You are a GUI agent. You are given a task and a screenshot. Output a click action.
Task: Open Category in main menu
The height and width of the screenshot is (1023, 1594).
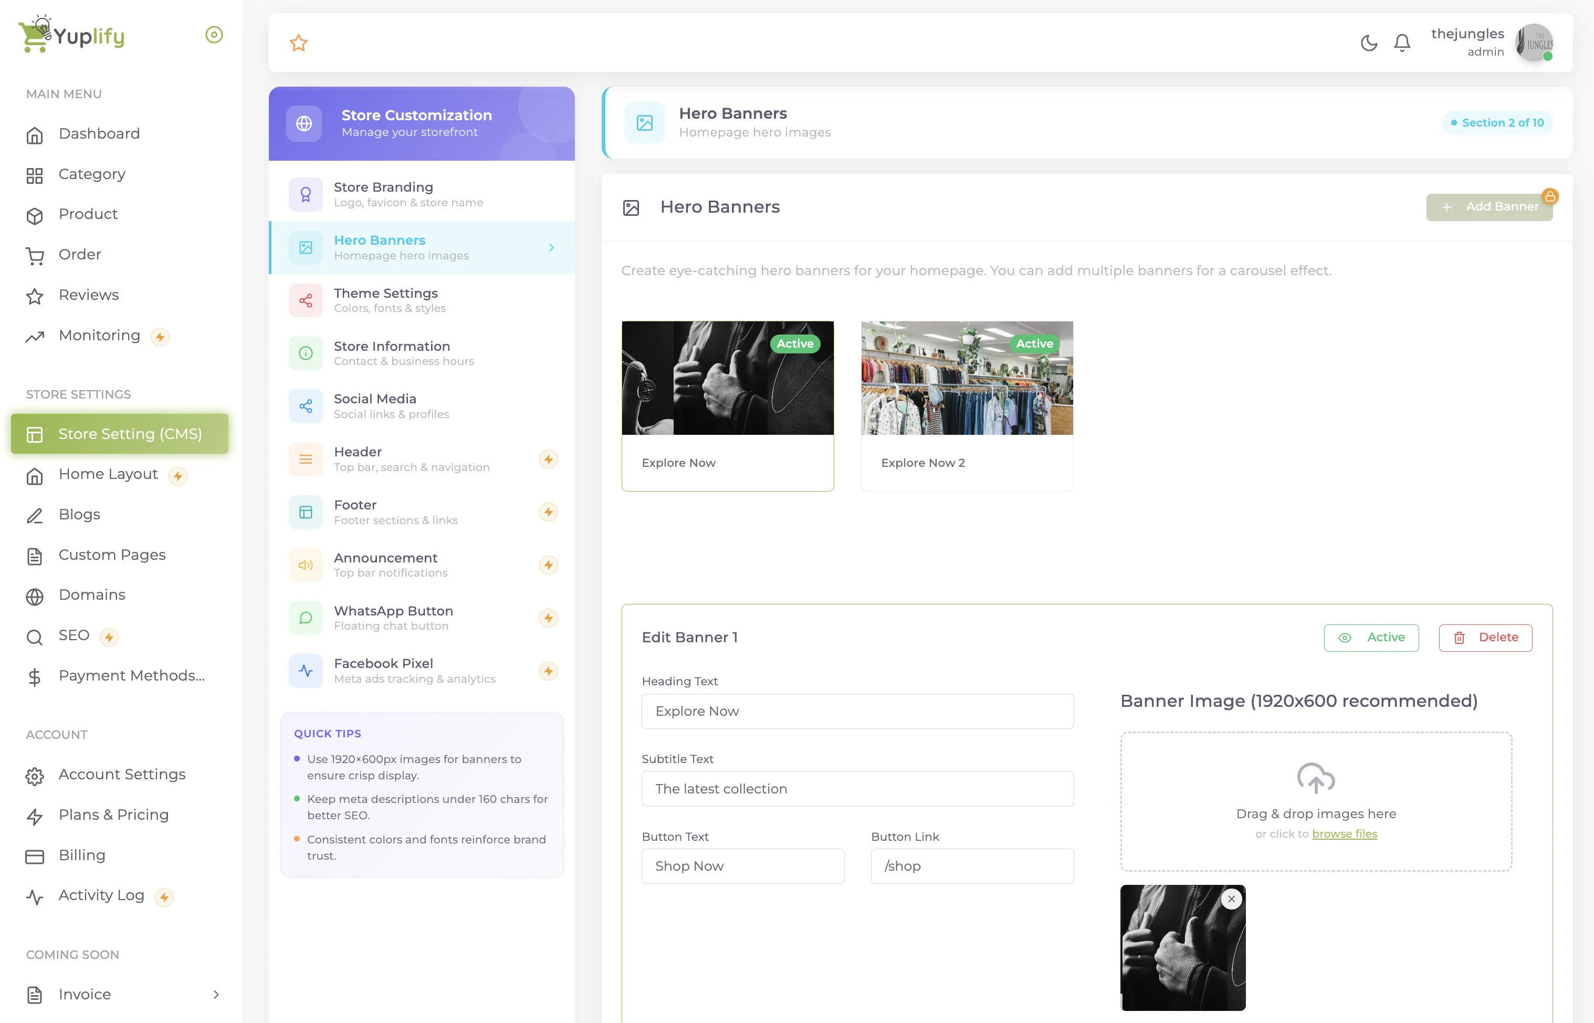coord(120,174)
